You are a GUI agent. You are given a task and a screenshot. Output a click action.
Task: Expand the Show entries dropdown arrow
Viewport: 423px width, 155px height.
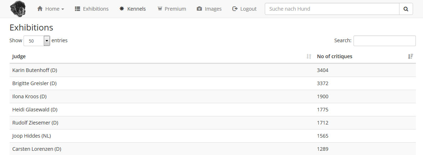[x=47, y=41]
